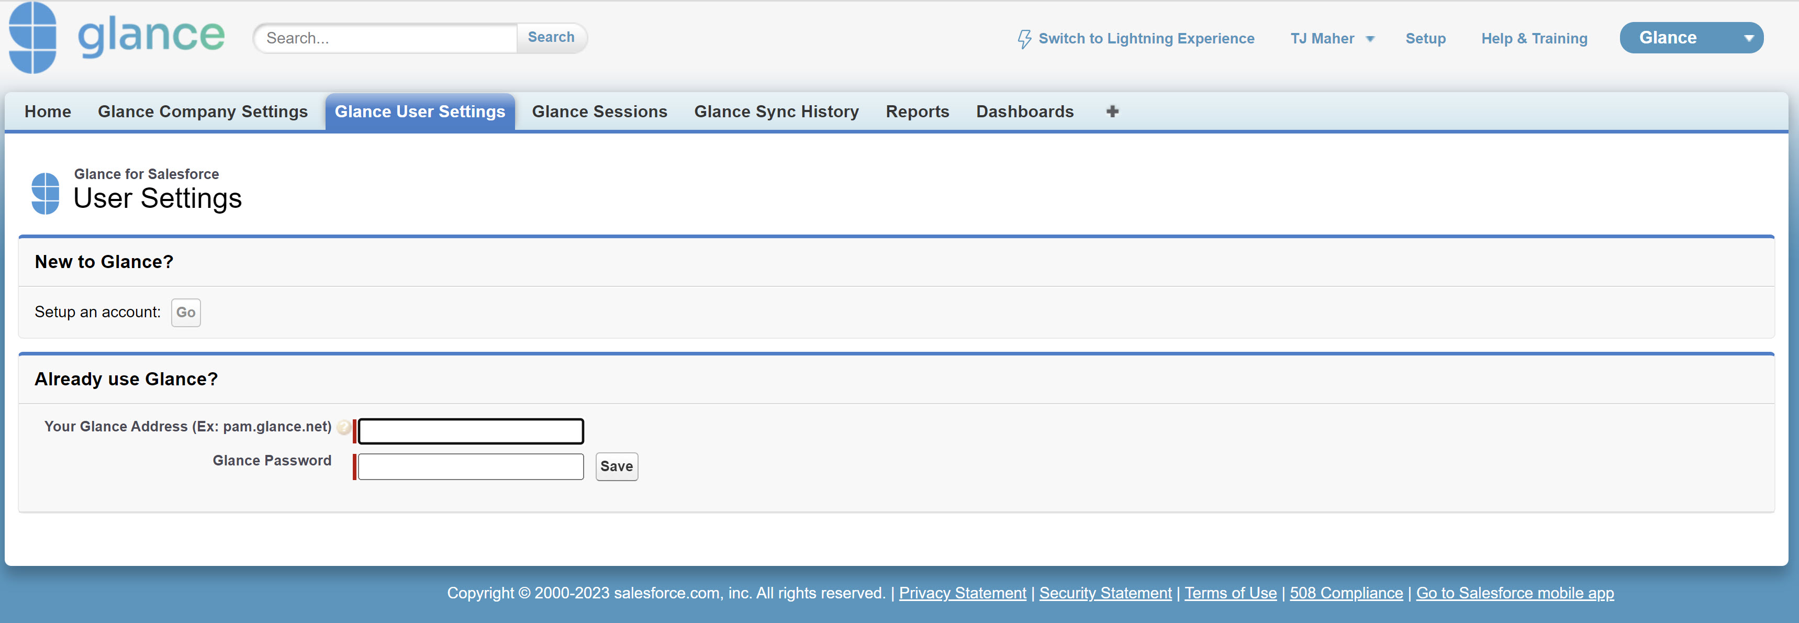Open the Dashboards tab
This screenshot has height=623, width=1799.
pyautogui.click(x=1024, y=112)
